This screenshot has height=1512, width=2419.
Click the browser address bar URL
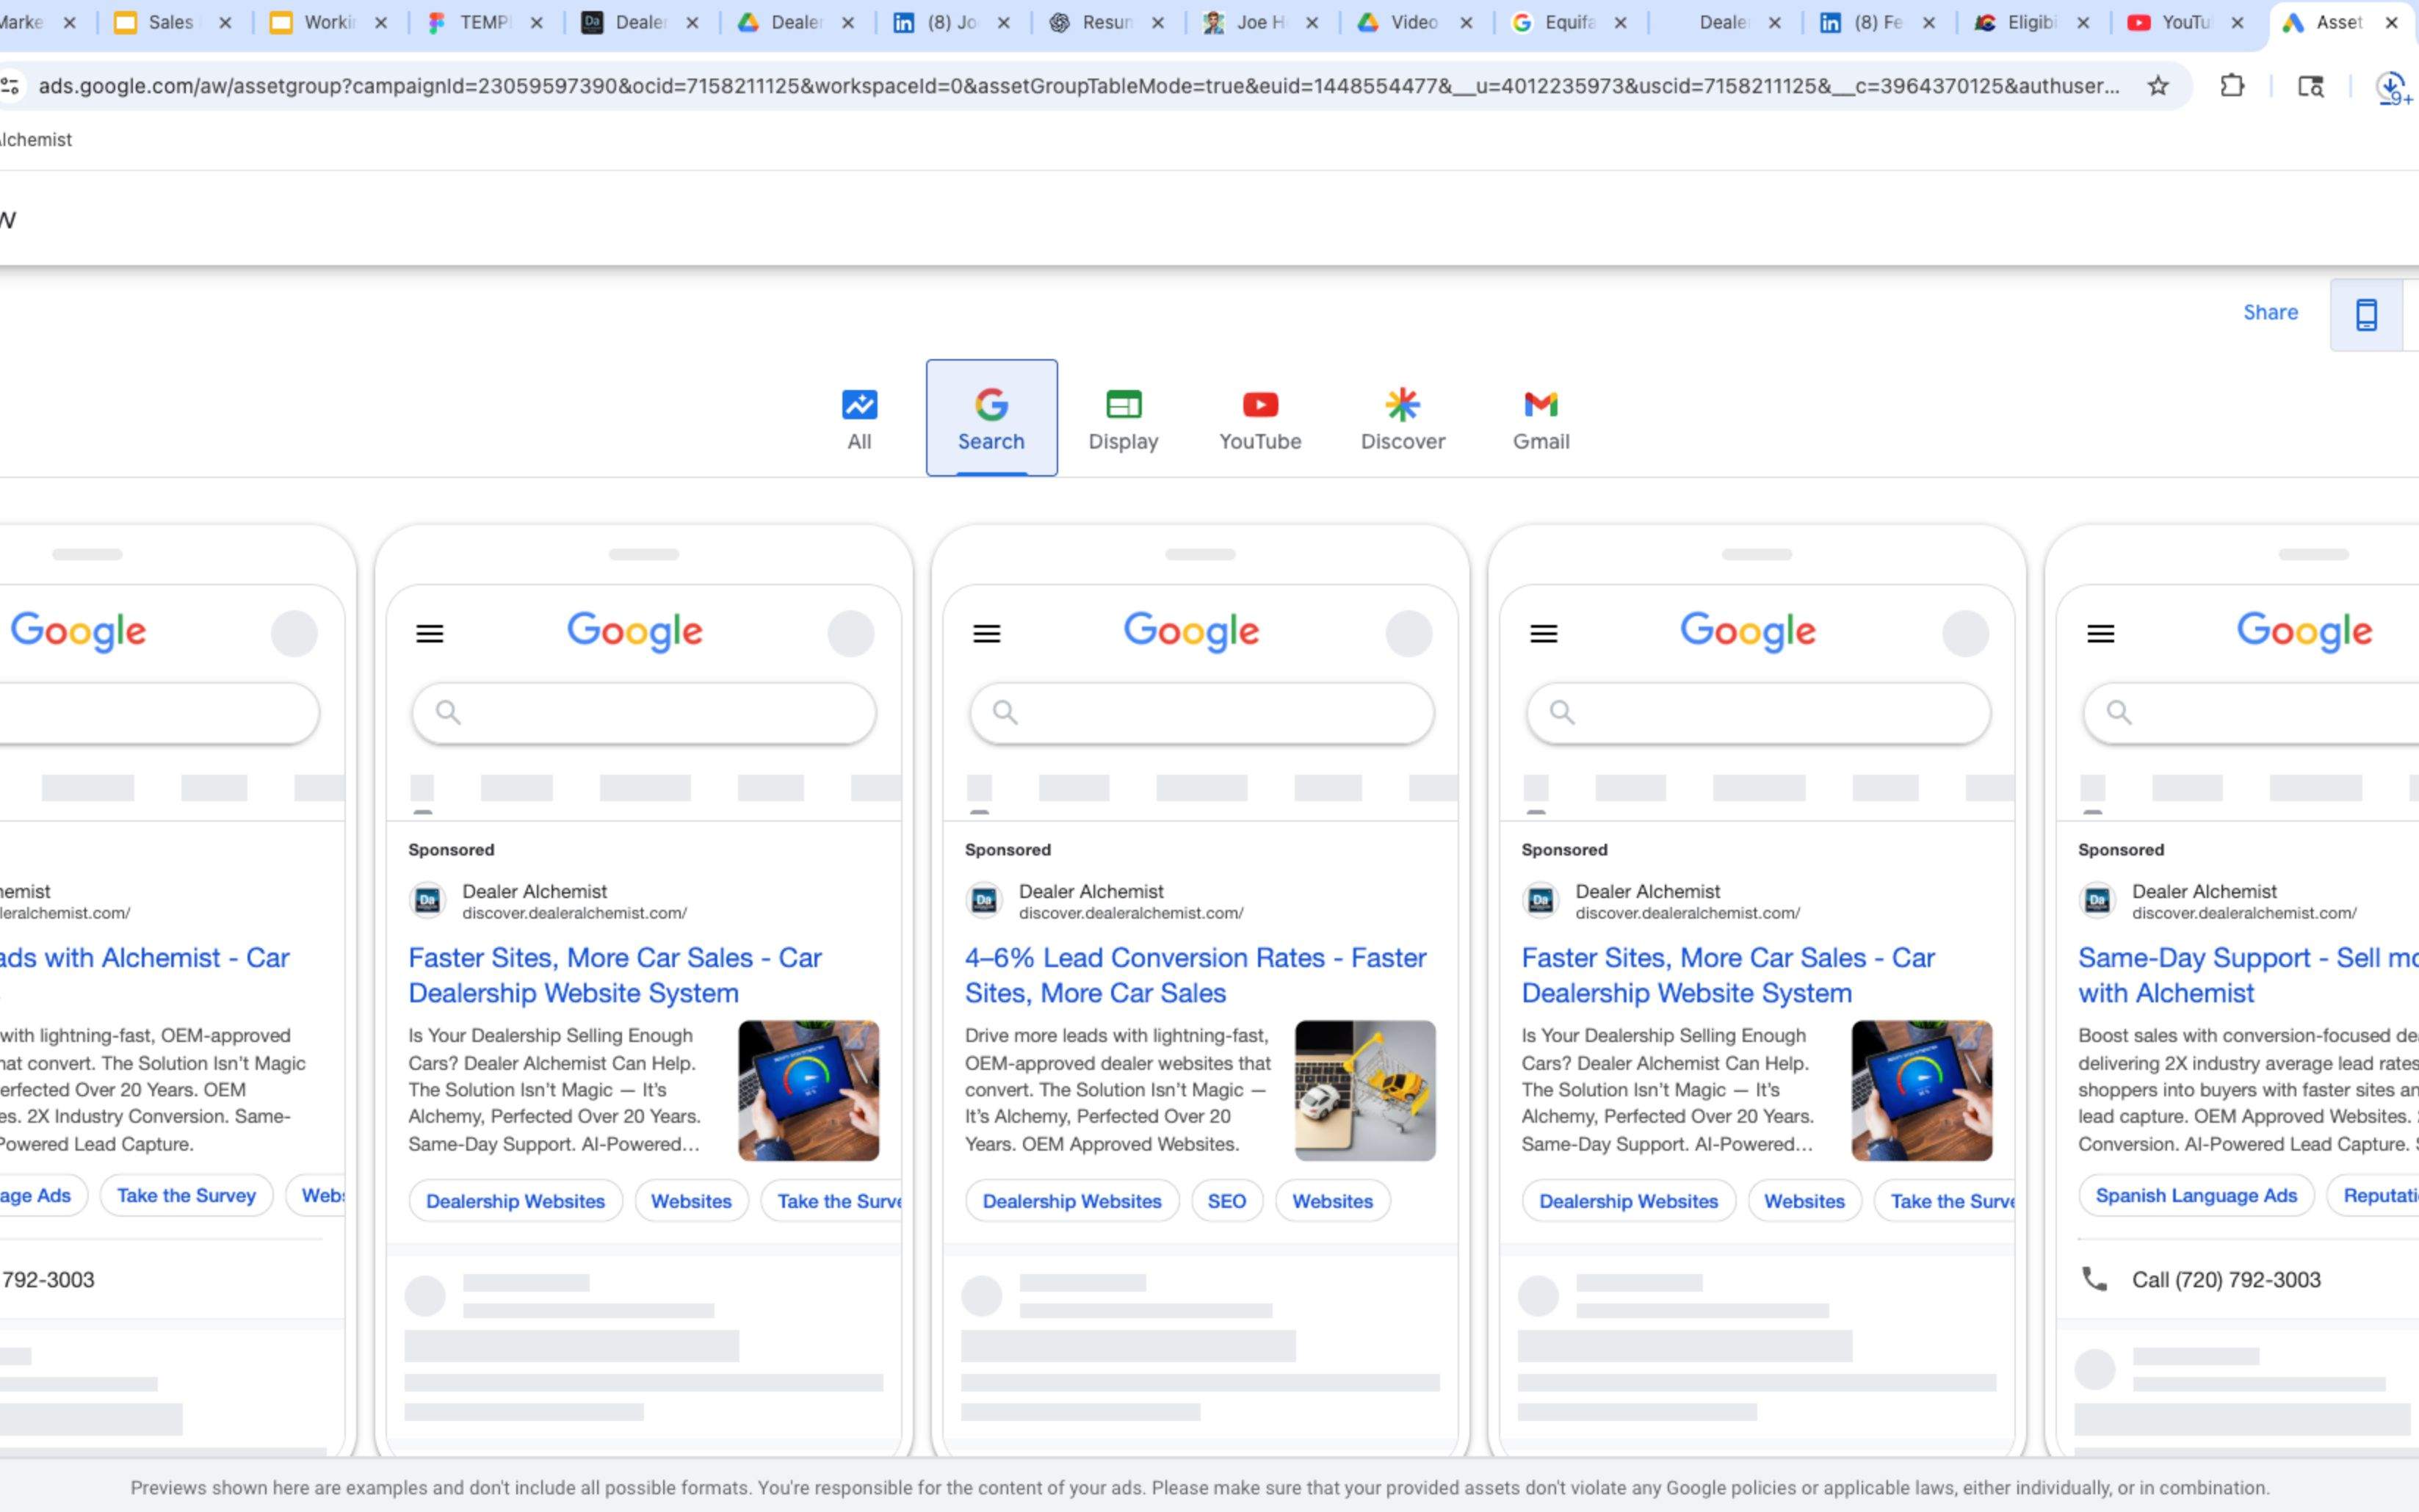1078,86
